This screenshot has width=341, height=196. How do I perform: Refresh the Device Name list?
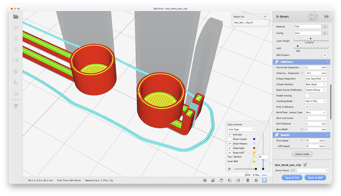coord(293,170)
